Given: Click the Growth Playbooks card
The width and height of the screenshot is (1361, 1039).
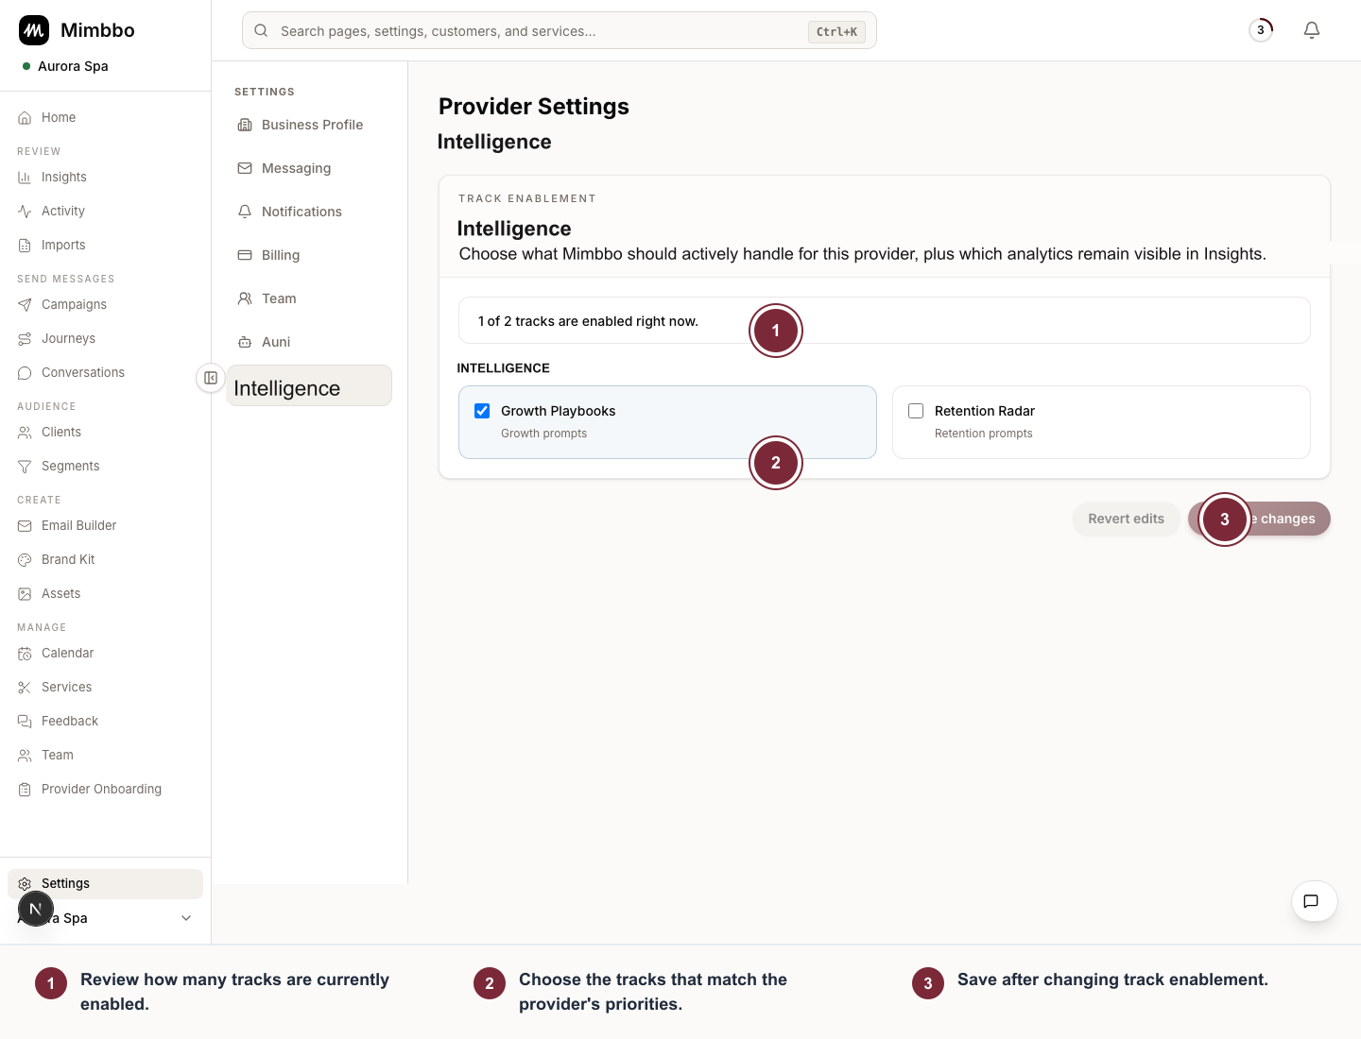Looking at the screenshot, I should 667,422.
